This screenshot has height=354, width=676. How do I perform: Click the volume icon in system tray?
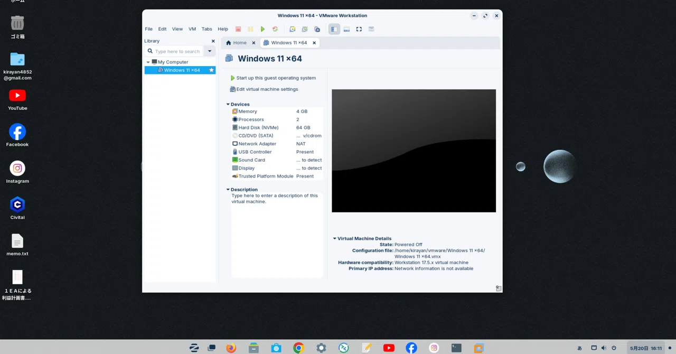pyautogui.click(x=604, y=348)
